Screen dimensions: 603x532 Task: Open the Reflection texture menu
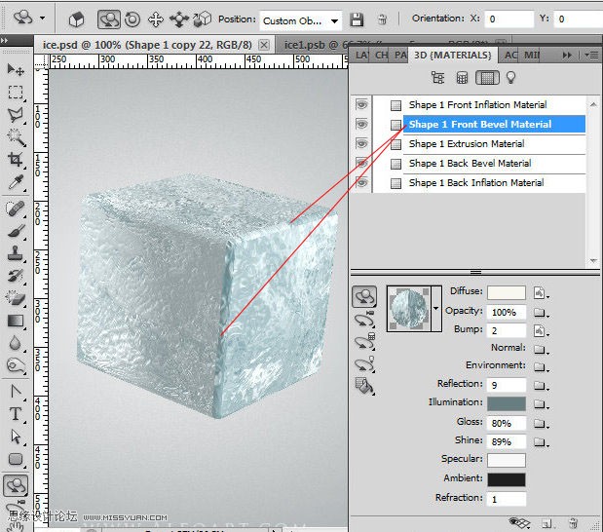[541, 385]
